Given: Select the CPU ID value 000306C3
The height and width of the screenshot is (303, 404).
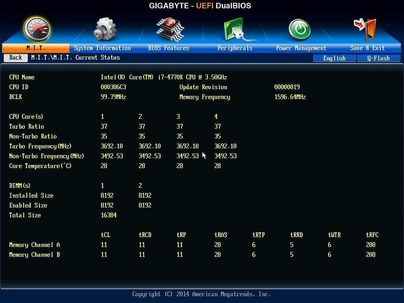Looking at the screenshot, I should tap(113, 87).
